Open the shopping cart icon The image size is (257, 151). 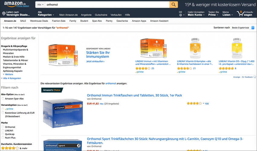coord(240,14)
